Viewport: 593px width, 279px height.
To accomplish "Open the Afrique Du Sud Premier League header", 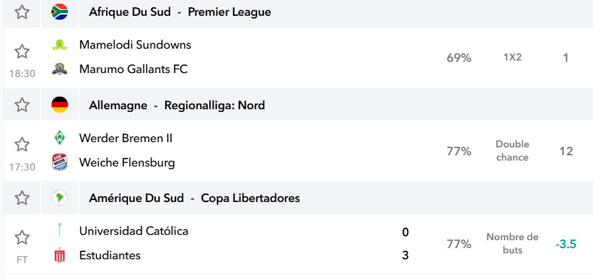I will [180, 12].
